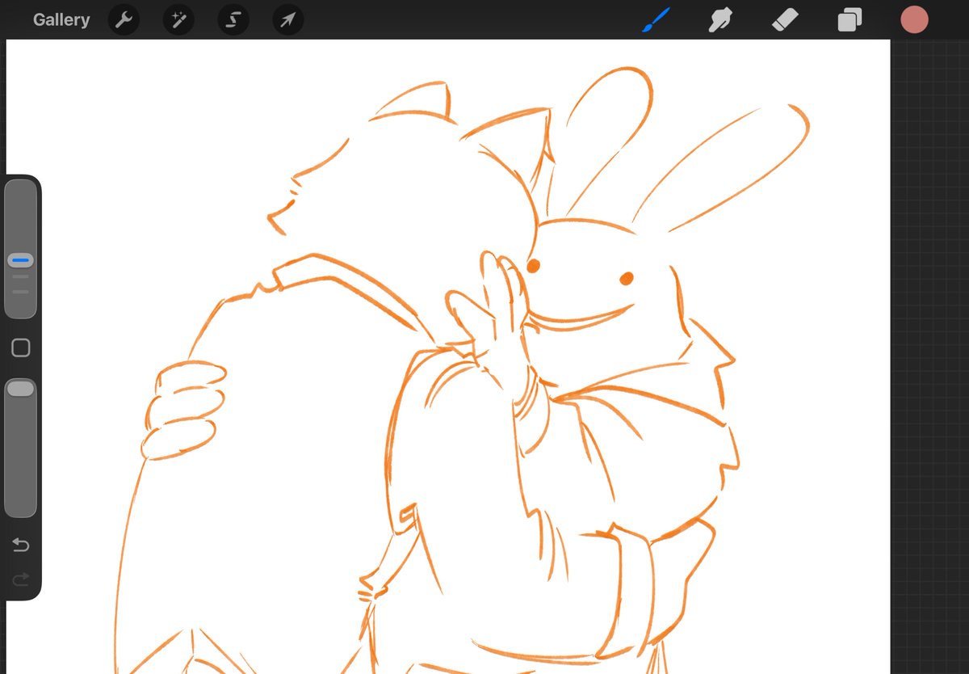This screenshot has width=969, height=674.
Task: Activate the Transform arrow tool
Action: click(288, 19)
